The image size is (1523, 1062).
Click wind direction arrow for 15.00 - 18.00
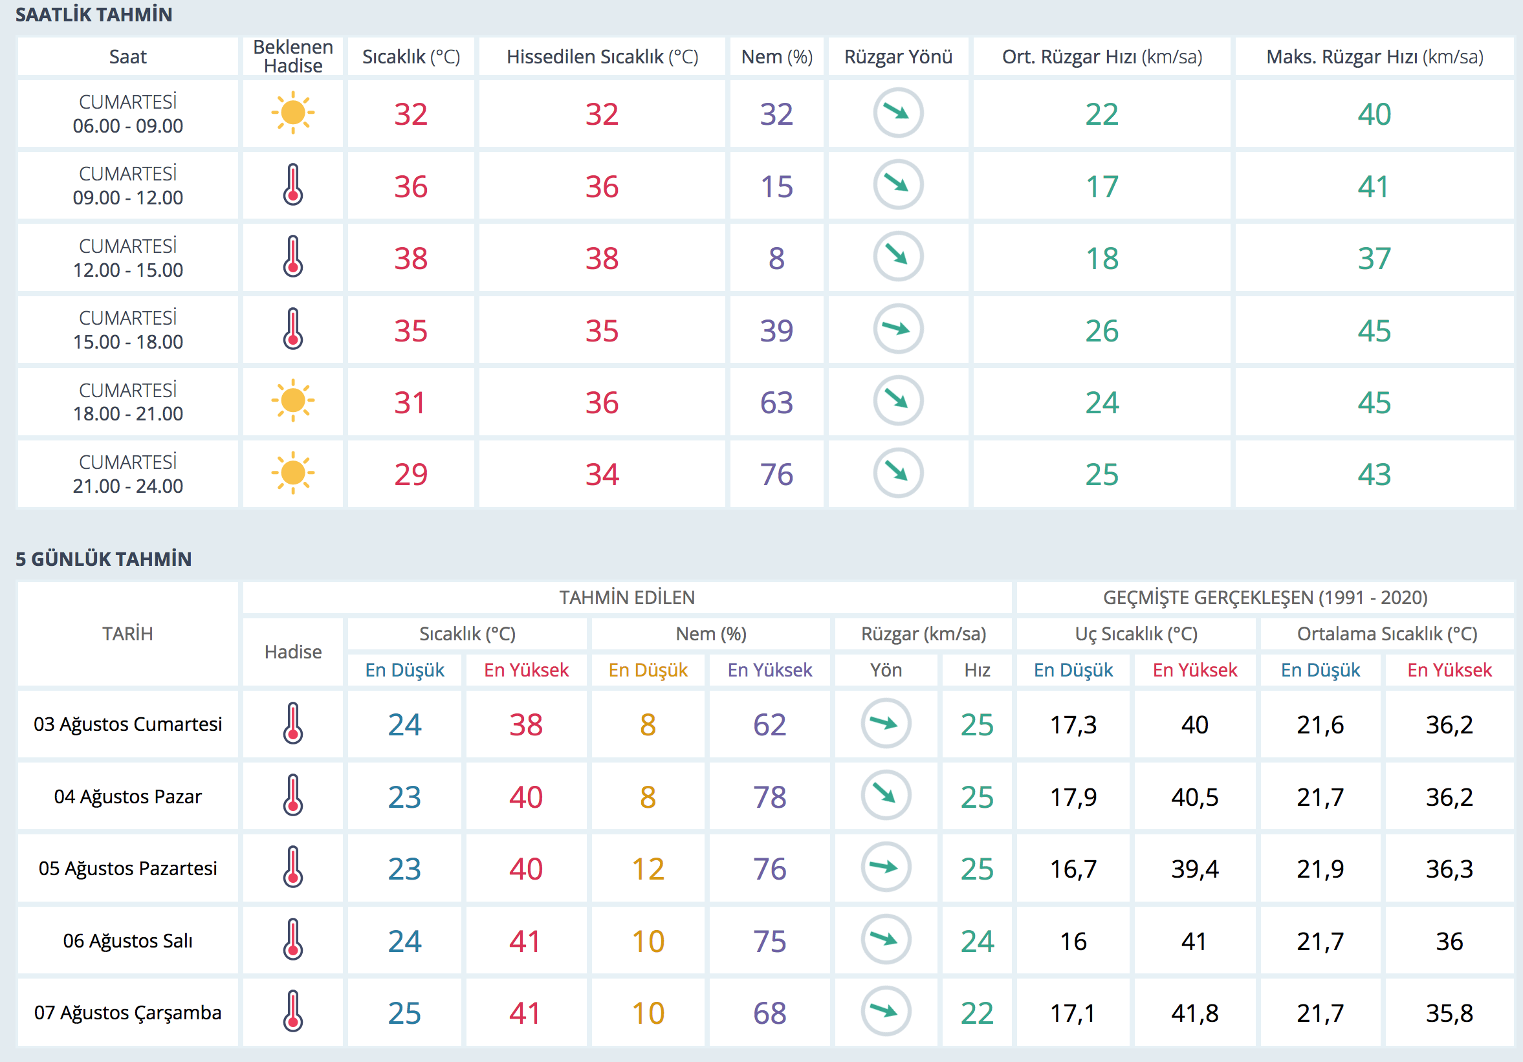tap(897, 329)
